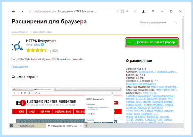
Task: Select the esperanto language link
Action: 152,99
